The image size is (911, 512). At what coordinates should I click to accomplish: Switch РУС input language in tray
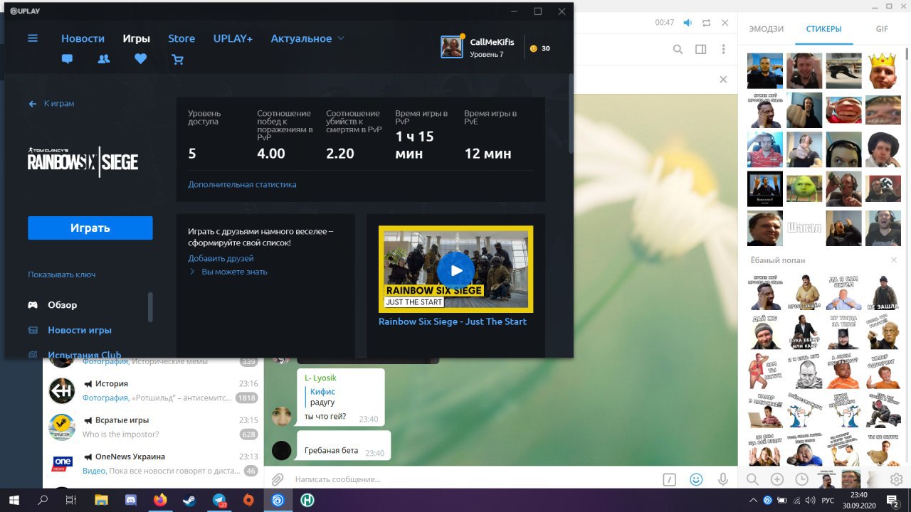pyautogui.click(x=828, y=500)
